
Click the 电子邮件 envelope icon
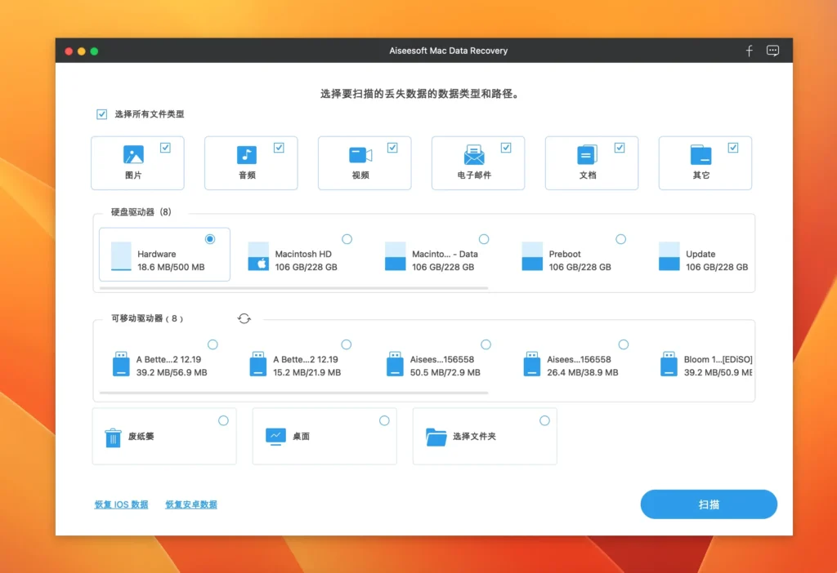pos(474,154)
